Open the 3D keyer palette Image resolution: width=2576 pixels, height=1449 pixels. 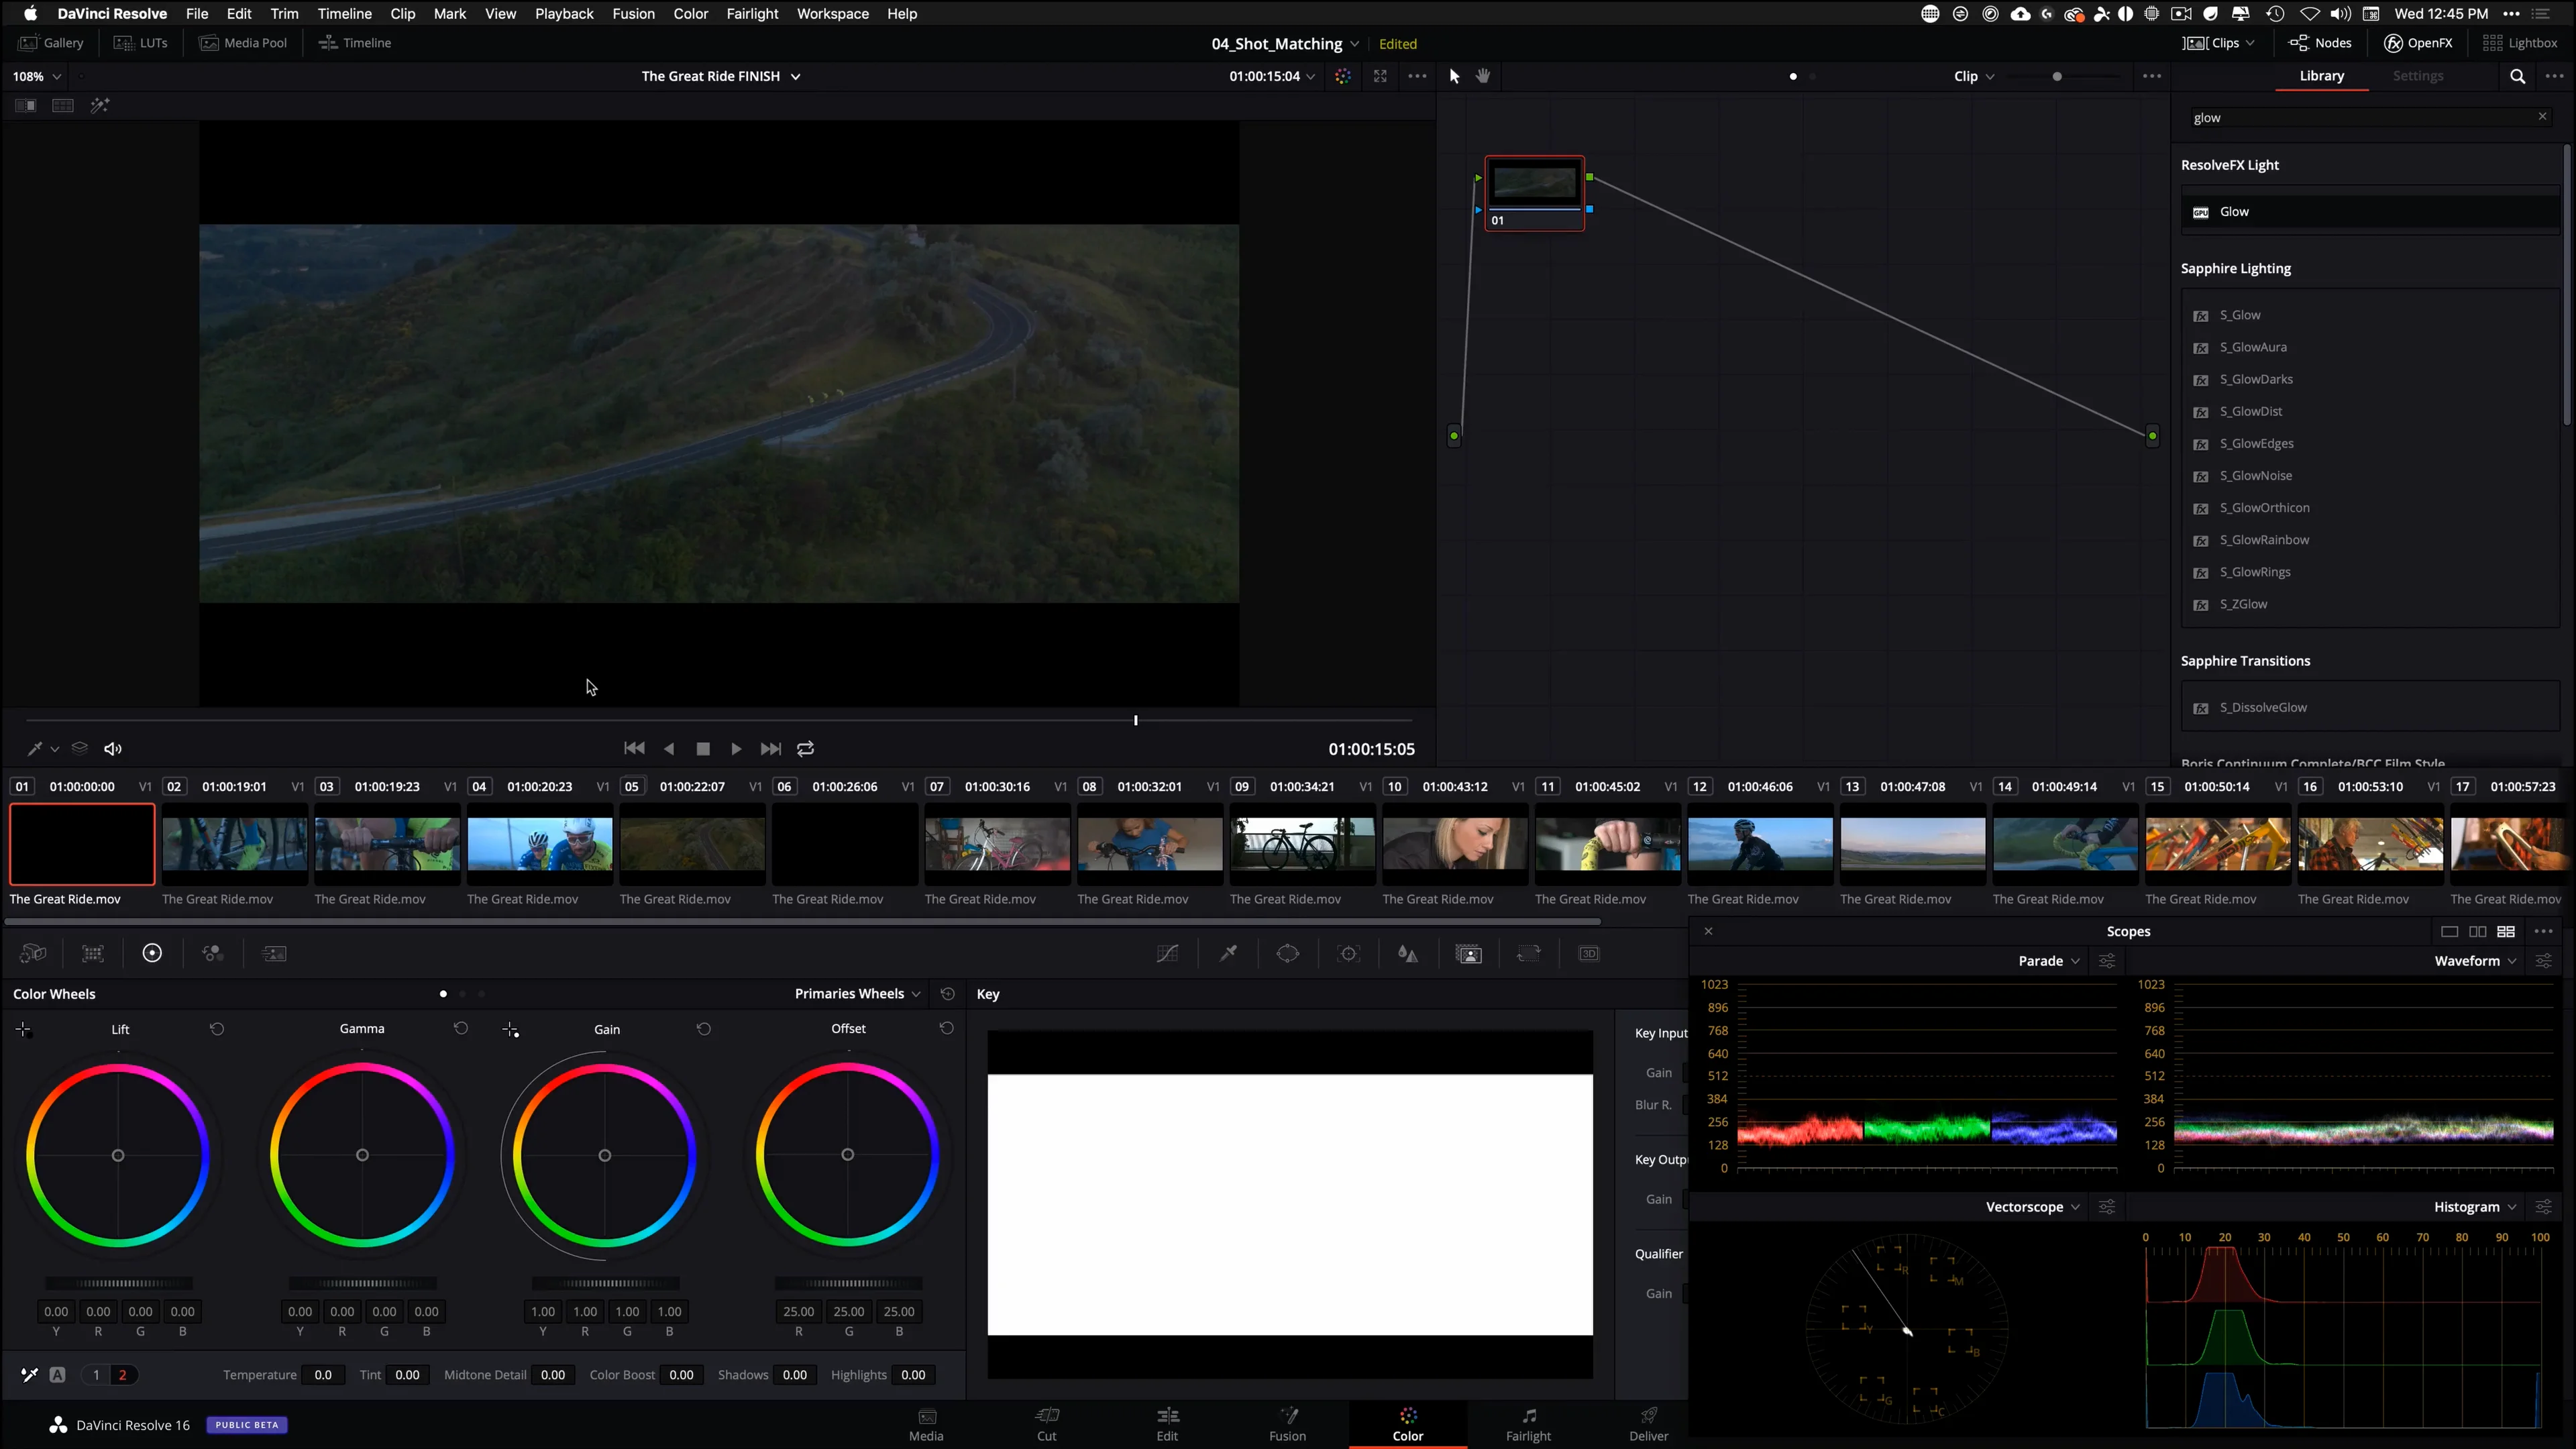click(x=1589, y=953)
